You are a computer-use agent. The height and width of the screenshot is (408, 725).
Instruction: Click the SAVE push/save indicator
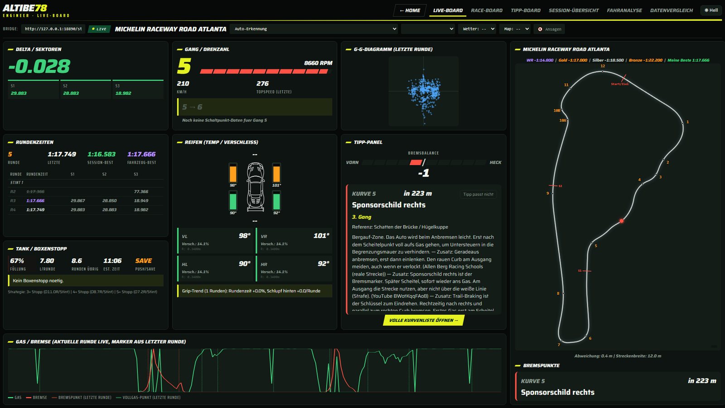[144, 261]
